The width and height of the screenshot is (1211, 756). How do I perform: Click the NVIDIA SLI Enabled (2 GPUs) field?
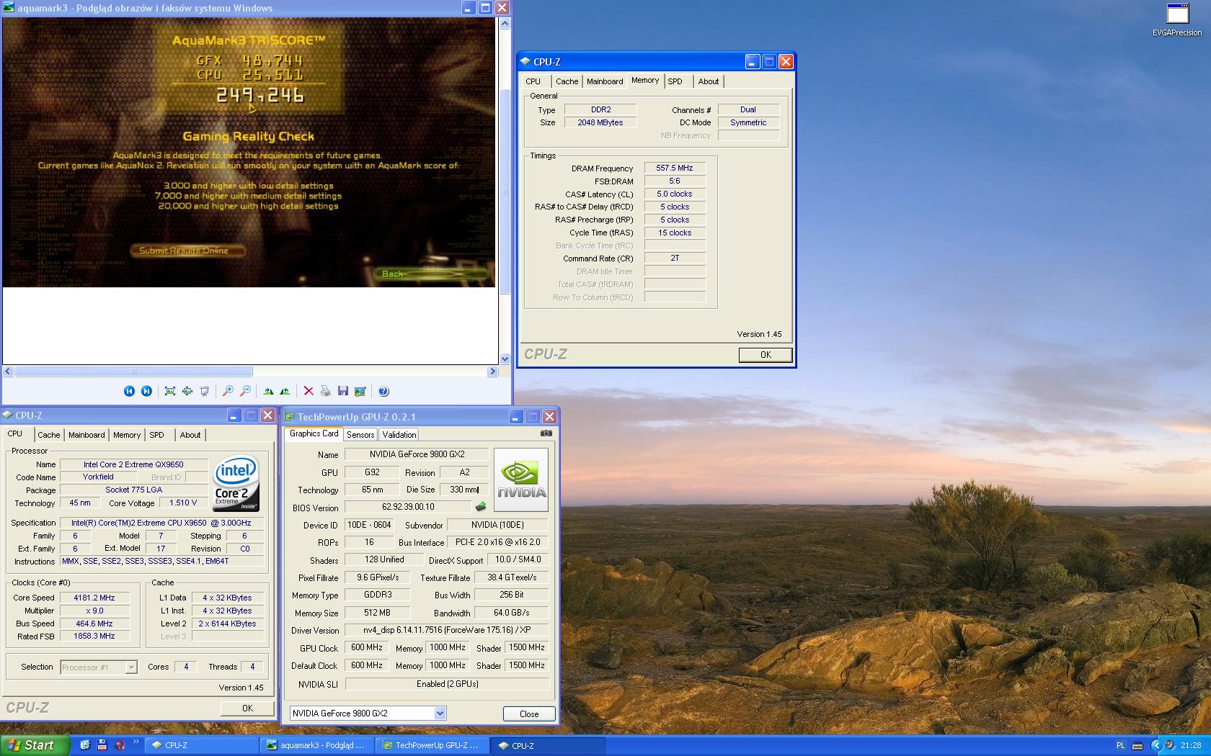tap(447, 684)
